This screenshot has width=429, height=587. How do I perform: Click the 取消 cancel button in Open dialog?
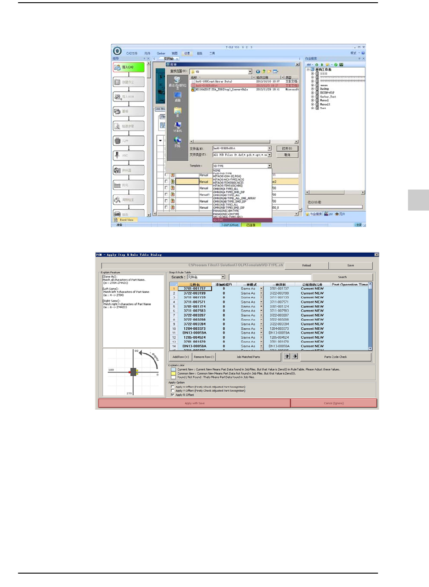point(287,155)
